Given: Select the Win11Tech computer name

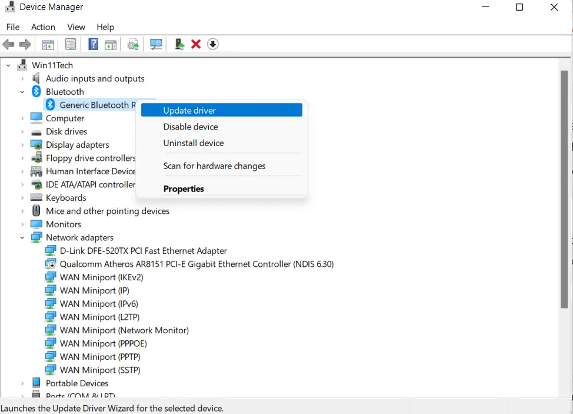Looking at the screenshot, I should point(52,65).
